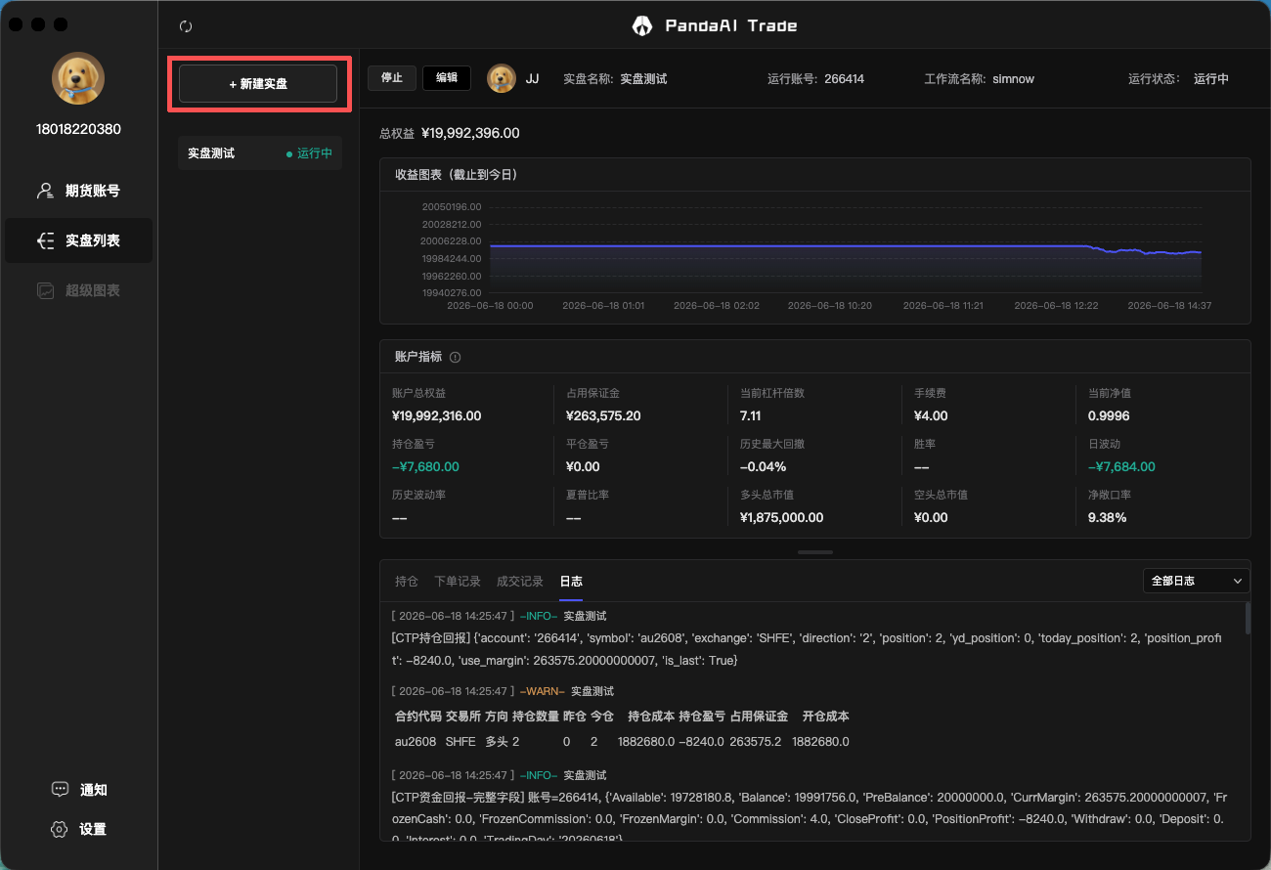Click the phone number 18018220380
Image resolution: width=1271 pixels, height=870 pixels.
[78, 129]
